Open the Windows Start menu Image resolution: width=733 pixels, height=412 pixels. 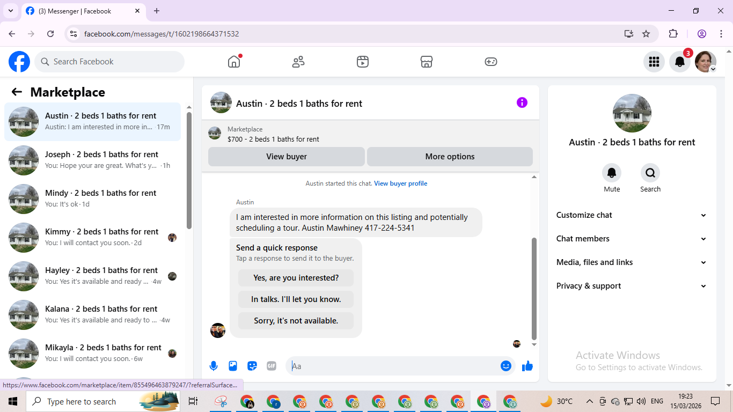(13, 401)
